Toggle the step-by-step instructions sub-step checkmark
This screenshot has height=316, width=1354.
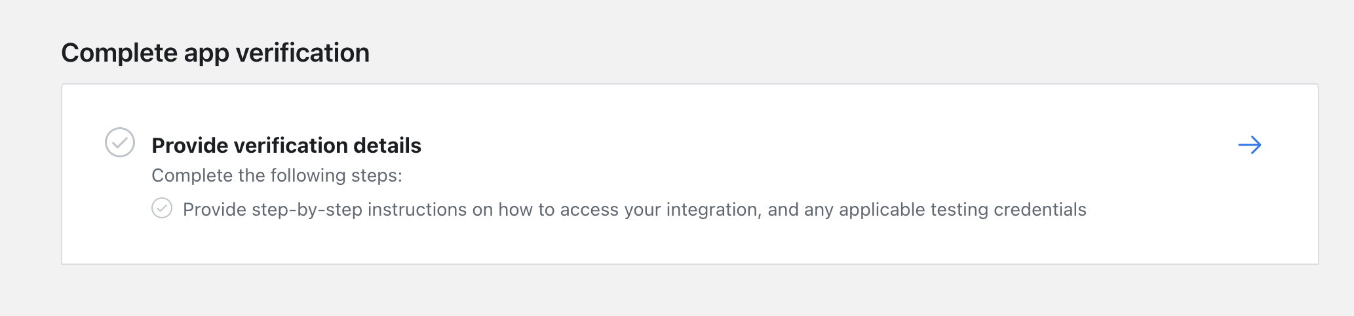click(162, 208)
